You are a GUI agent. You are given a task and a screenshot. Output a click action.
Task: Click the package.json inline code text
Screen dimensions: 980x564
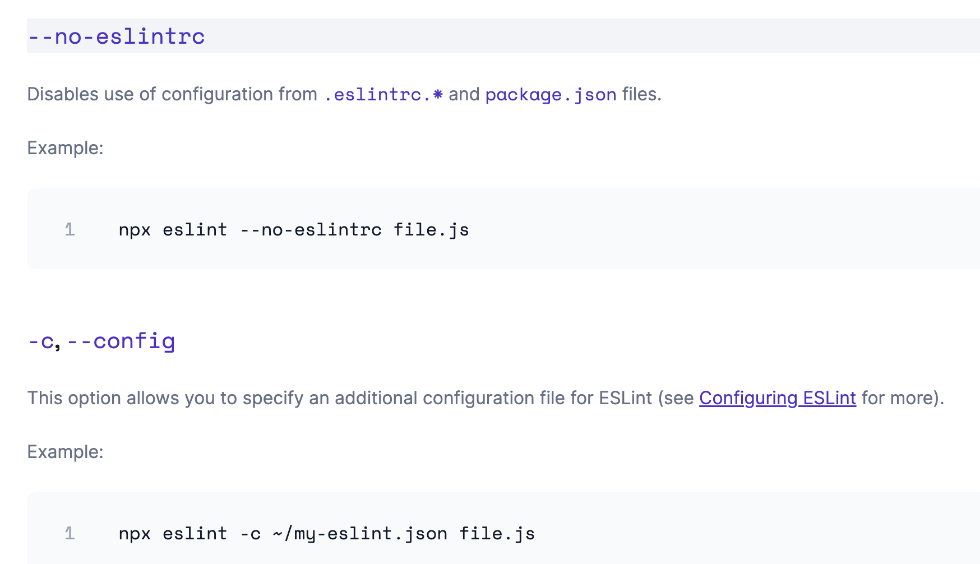551,94
